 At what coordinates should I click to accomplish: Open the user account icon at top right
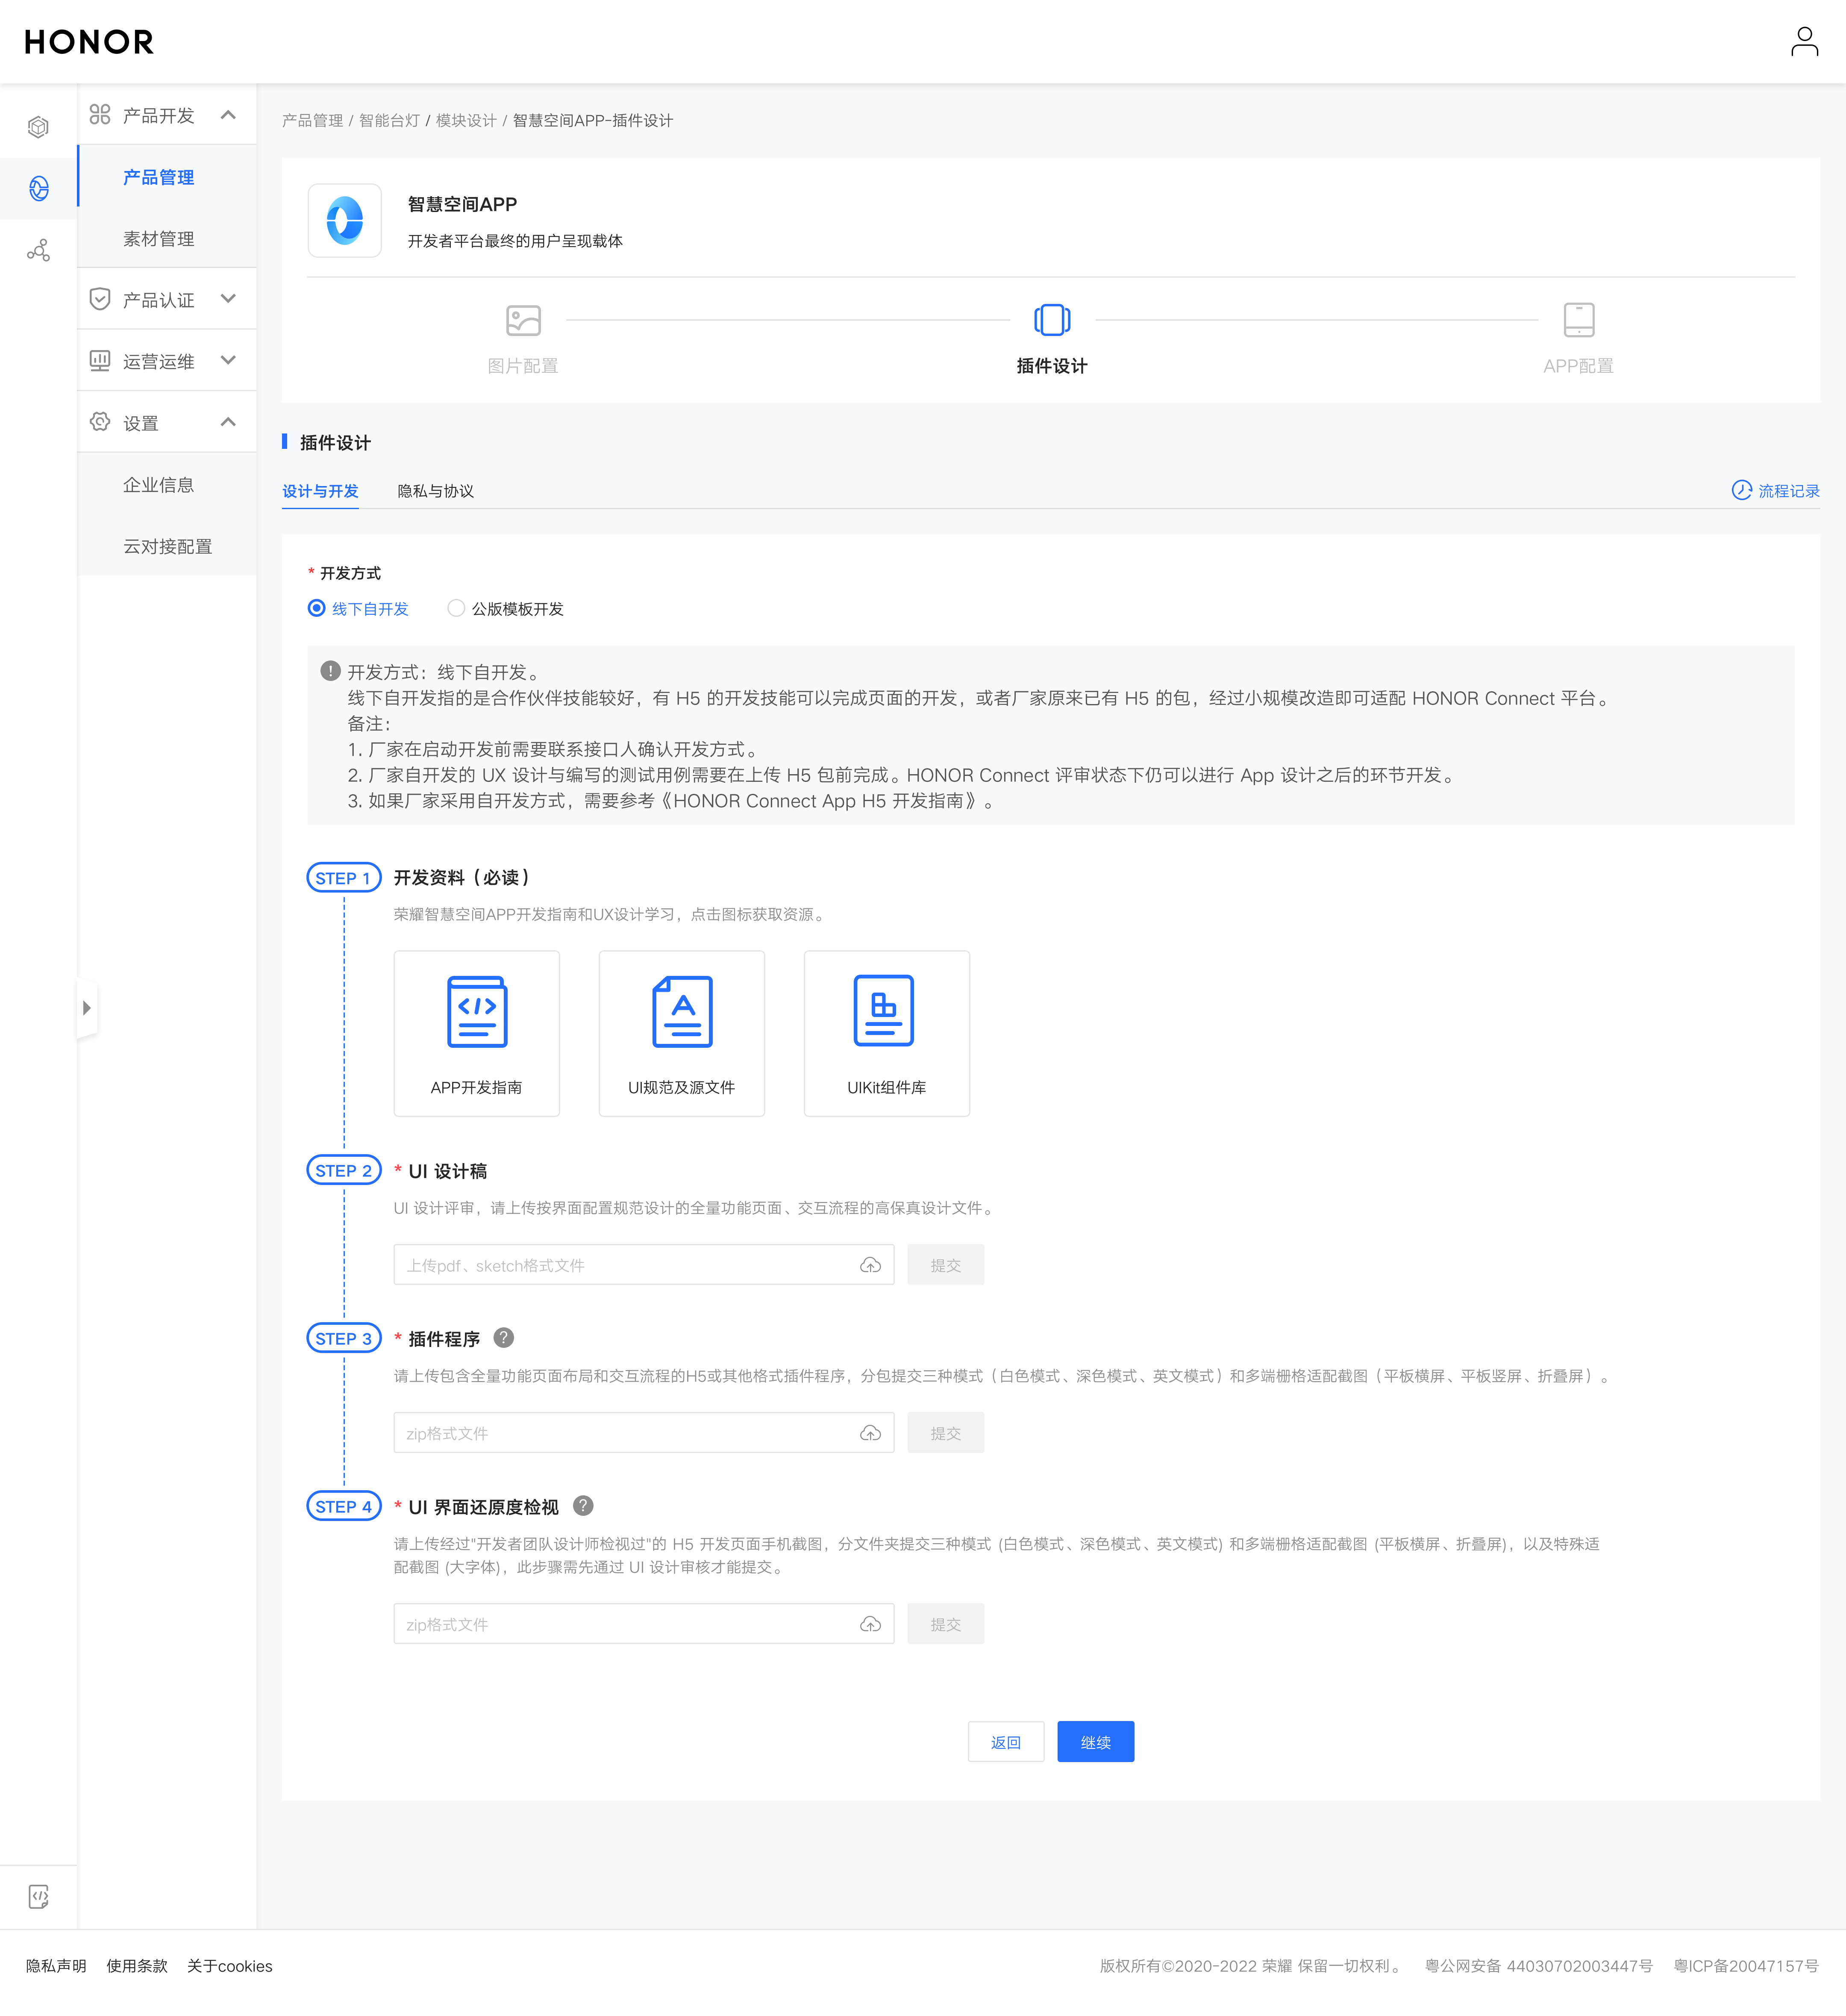(x=1805, y=41)
